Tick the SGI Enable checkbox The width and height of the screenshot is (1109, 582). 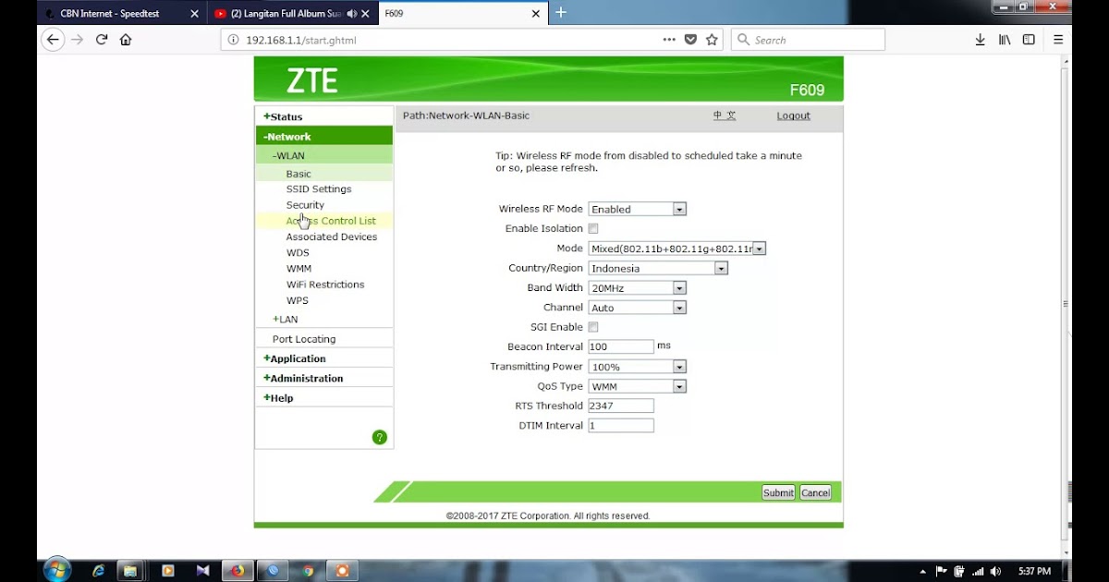[593, 327]
